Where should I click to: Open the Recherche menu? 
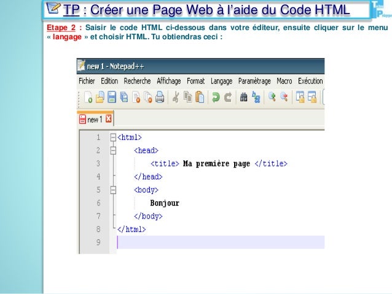coord(137,81)
